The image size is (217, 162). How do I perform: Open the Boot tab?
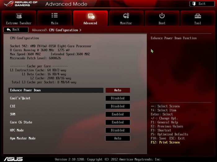point(162,18)
